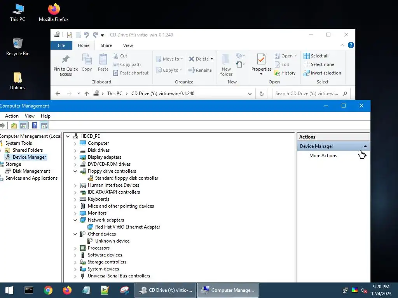Click the clock showing 9:20 PM

pos(381,287)
